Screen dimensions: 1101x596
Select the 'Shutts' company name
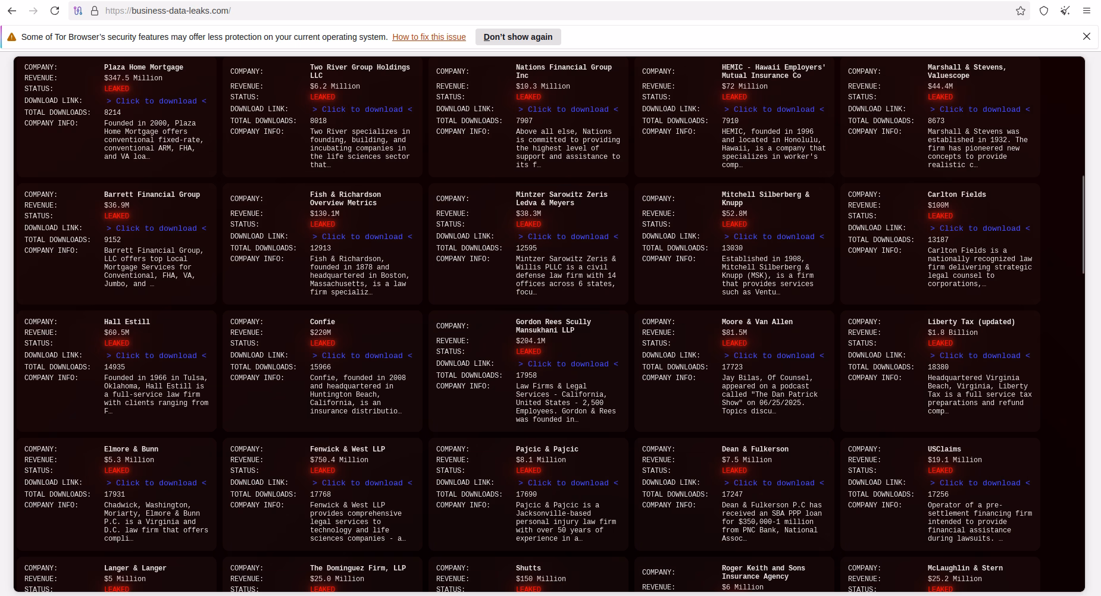click(x=528, y=568)
